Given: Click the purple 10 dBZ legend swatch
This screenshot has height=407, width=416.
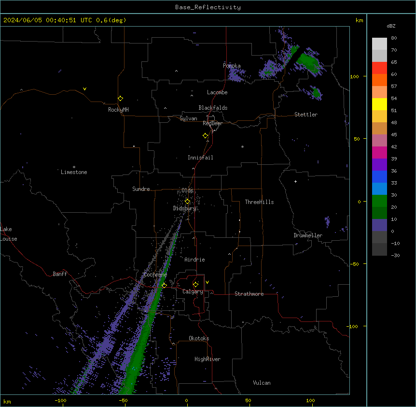Looking at the screenshot, I should pos(379,225).
